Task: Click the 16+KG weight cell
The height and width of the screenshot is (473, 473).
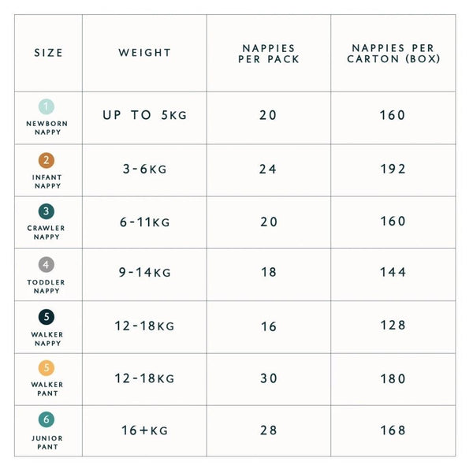Action: [x=145, y=430]
